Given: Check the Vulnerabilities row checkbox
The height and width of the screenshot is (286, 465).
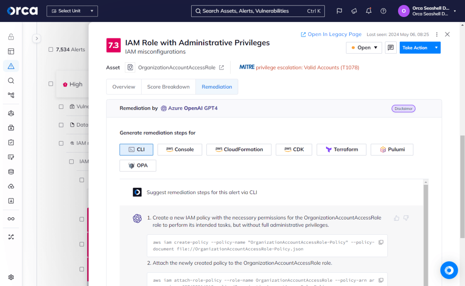Looking at the screenshot, I should [x=61, y=107].
